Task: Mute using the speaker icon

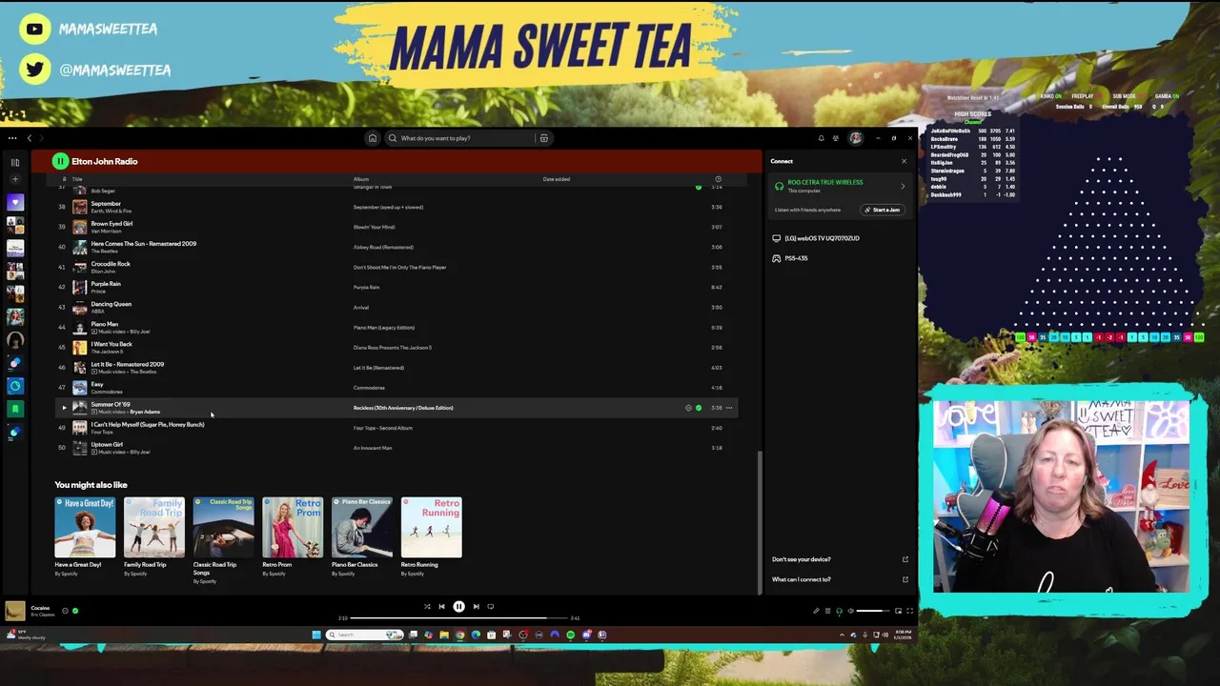Action: [x=850, y=611]
